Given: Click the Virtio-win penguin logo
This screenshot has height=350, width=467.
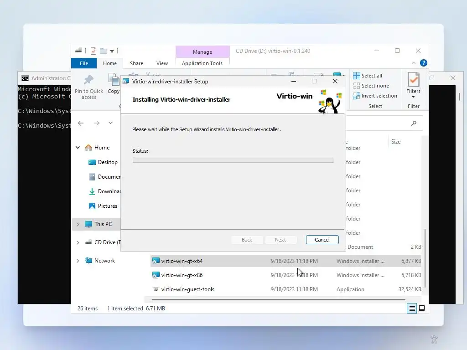Looking at the screenshot, I should 330,101.
